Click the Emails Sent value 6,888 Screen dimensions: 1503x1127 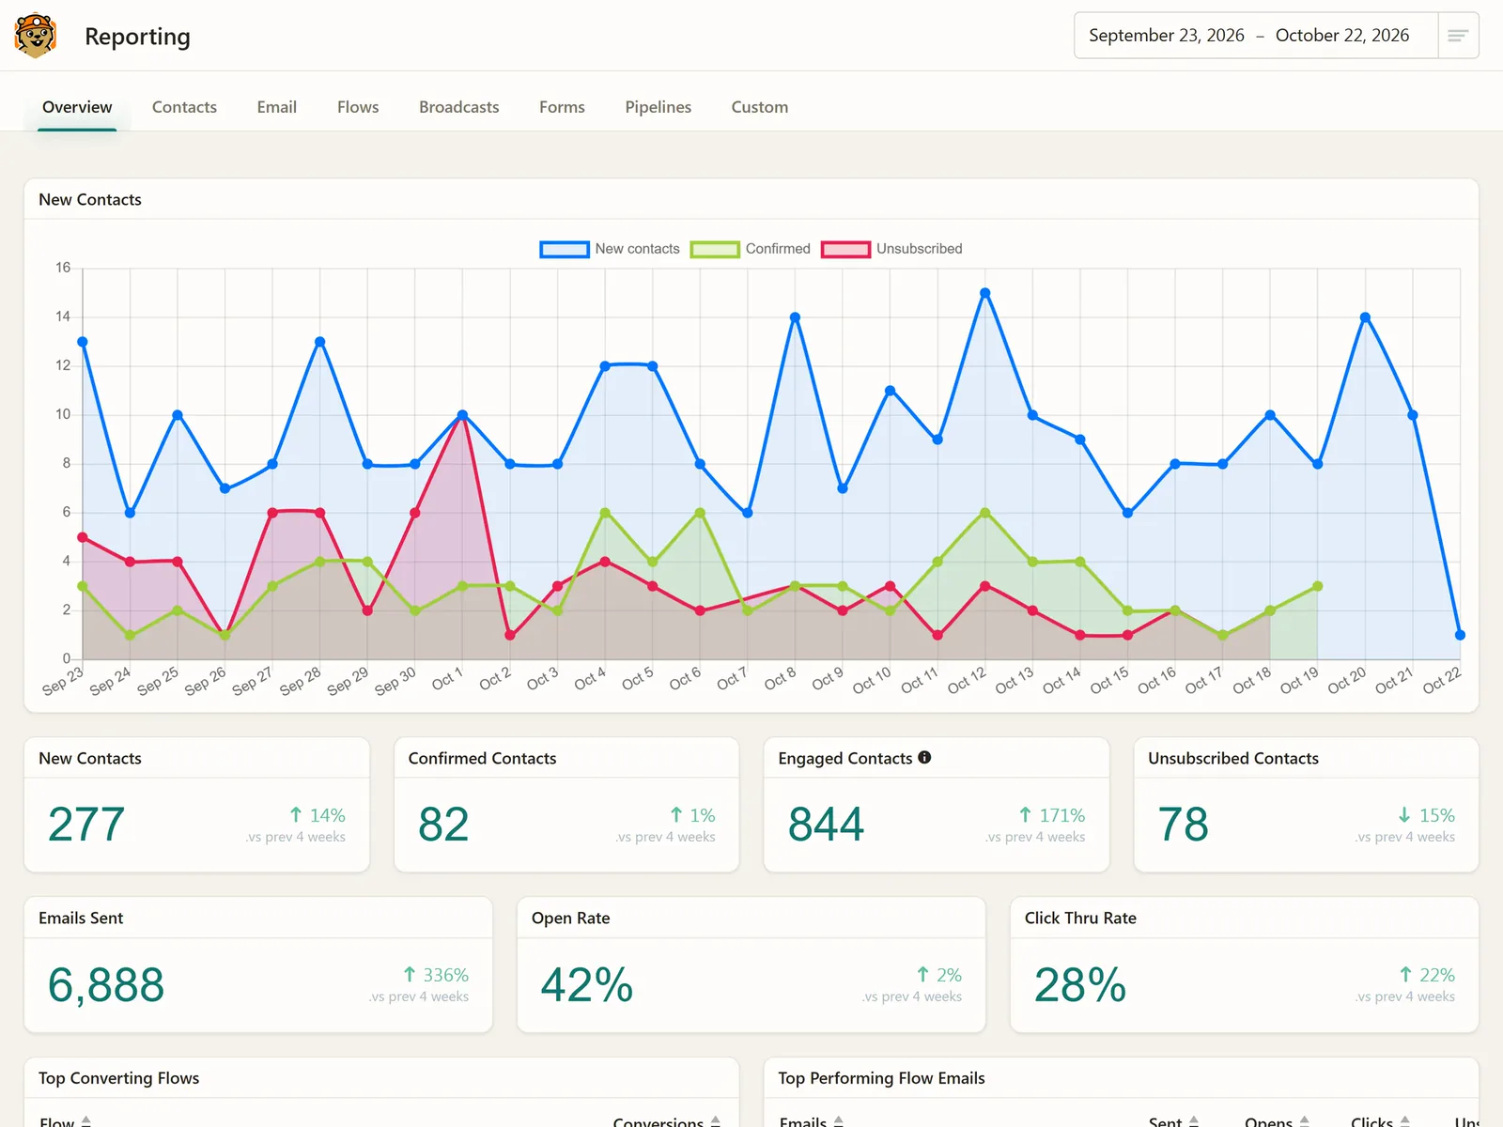point(106,985)
